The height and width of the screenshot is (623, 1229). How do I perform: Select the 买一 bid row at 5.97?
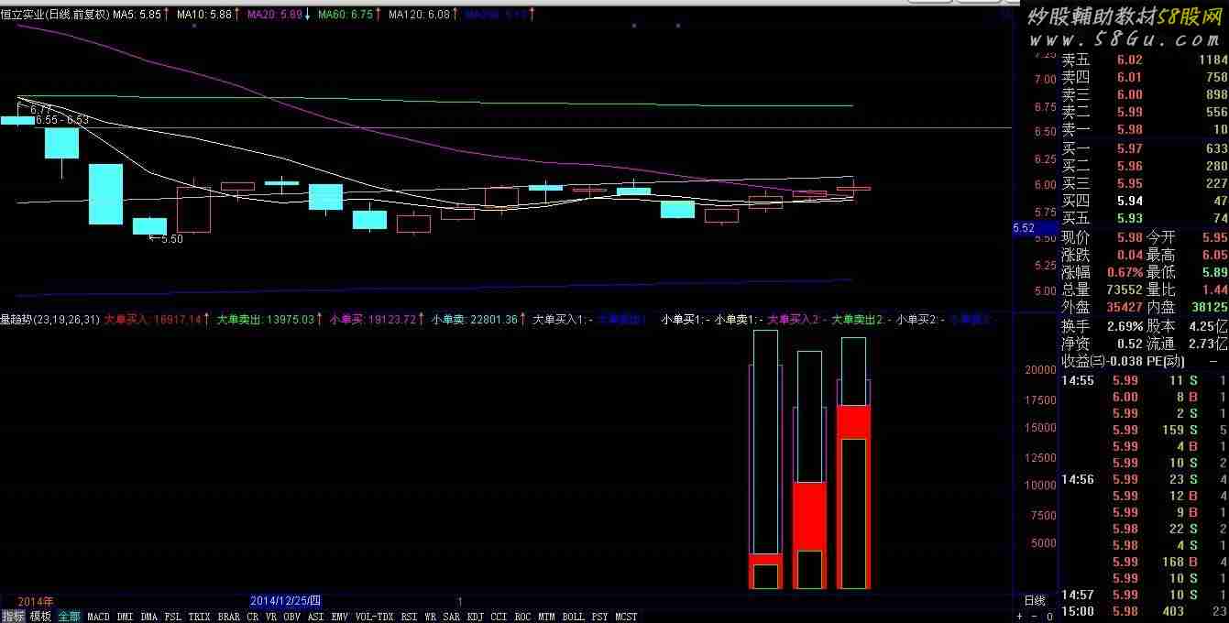1144,148
